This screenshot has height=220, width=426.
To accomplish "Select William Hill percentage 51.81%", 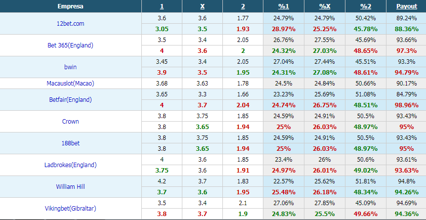I will tap(365, 181).
